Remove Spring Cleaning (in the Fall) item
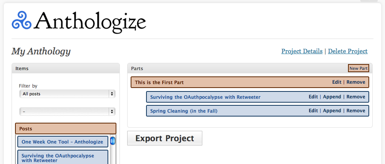385x164 pixels. (356, 111)
